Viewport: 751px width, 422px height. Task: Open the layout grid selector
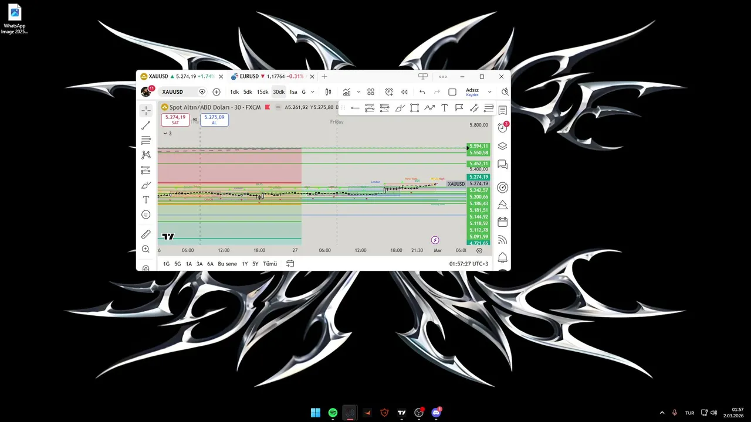point(371,92)
